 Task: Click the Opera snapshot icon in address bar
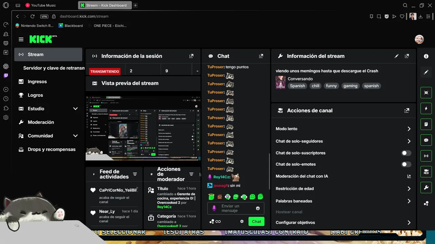379,16
